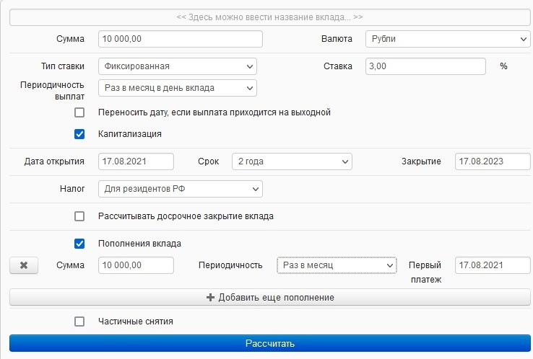The height and width of the screenshot is (359, 533).
Task: Click the Частичные снятия label text
Action: pyautogui.click(x=136, y=322)
